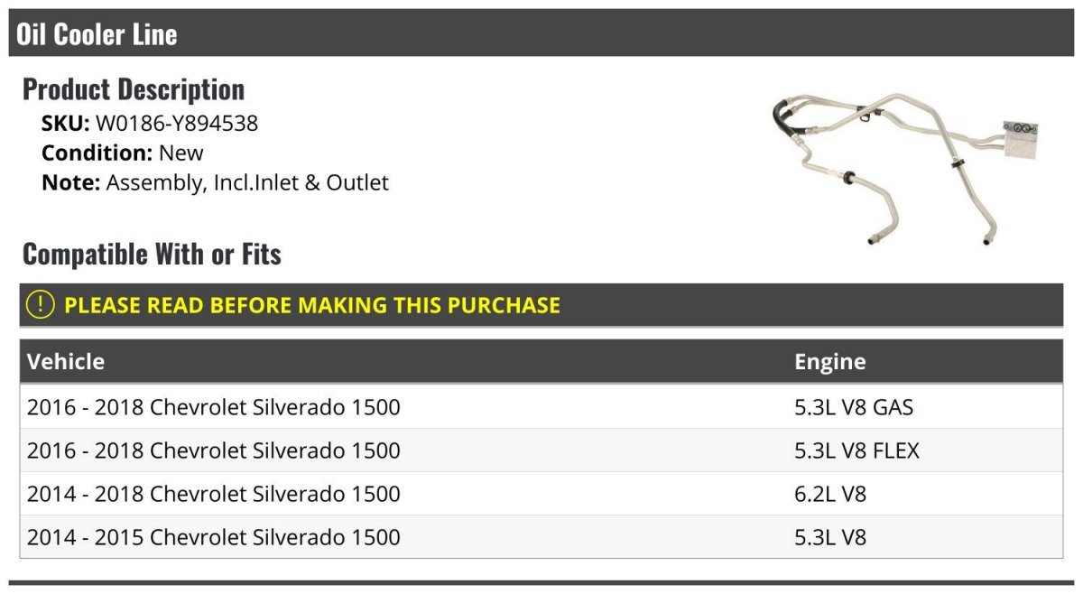Image resolution: width=1083 pixels, height=594 pixels.
Task: Click the yellow exclamation warning icon
Action: 41,305
